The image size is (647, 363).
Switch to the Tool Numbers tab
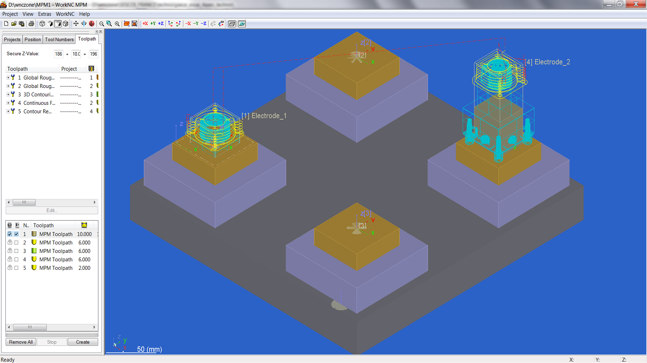pos(59,40)
